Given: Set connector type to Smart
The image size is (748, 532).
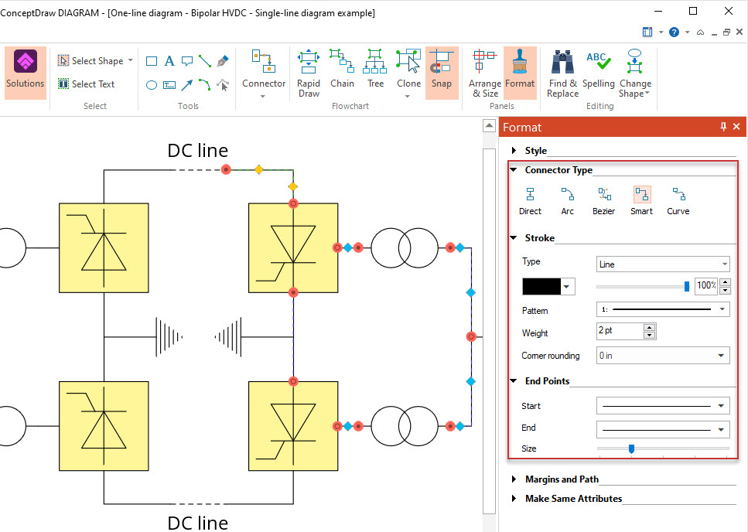Looking at the screenshot, I should click(x=641, y=201).
